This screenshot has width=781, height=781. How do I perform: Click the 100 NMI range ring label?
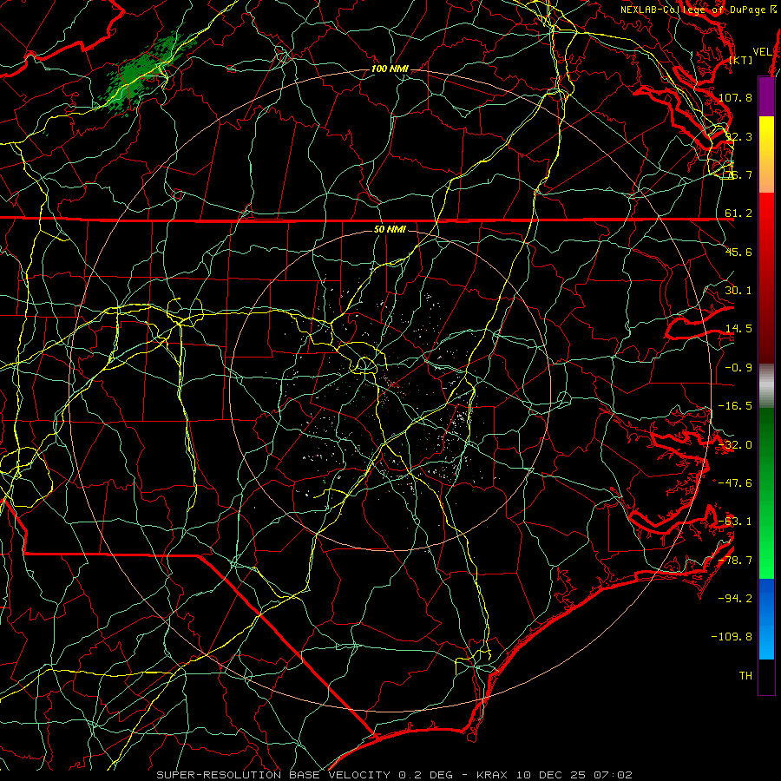(x=390, y=69)
